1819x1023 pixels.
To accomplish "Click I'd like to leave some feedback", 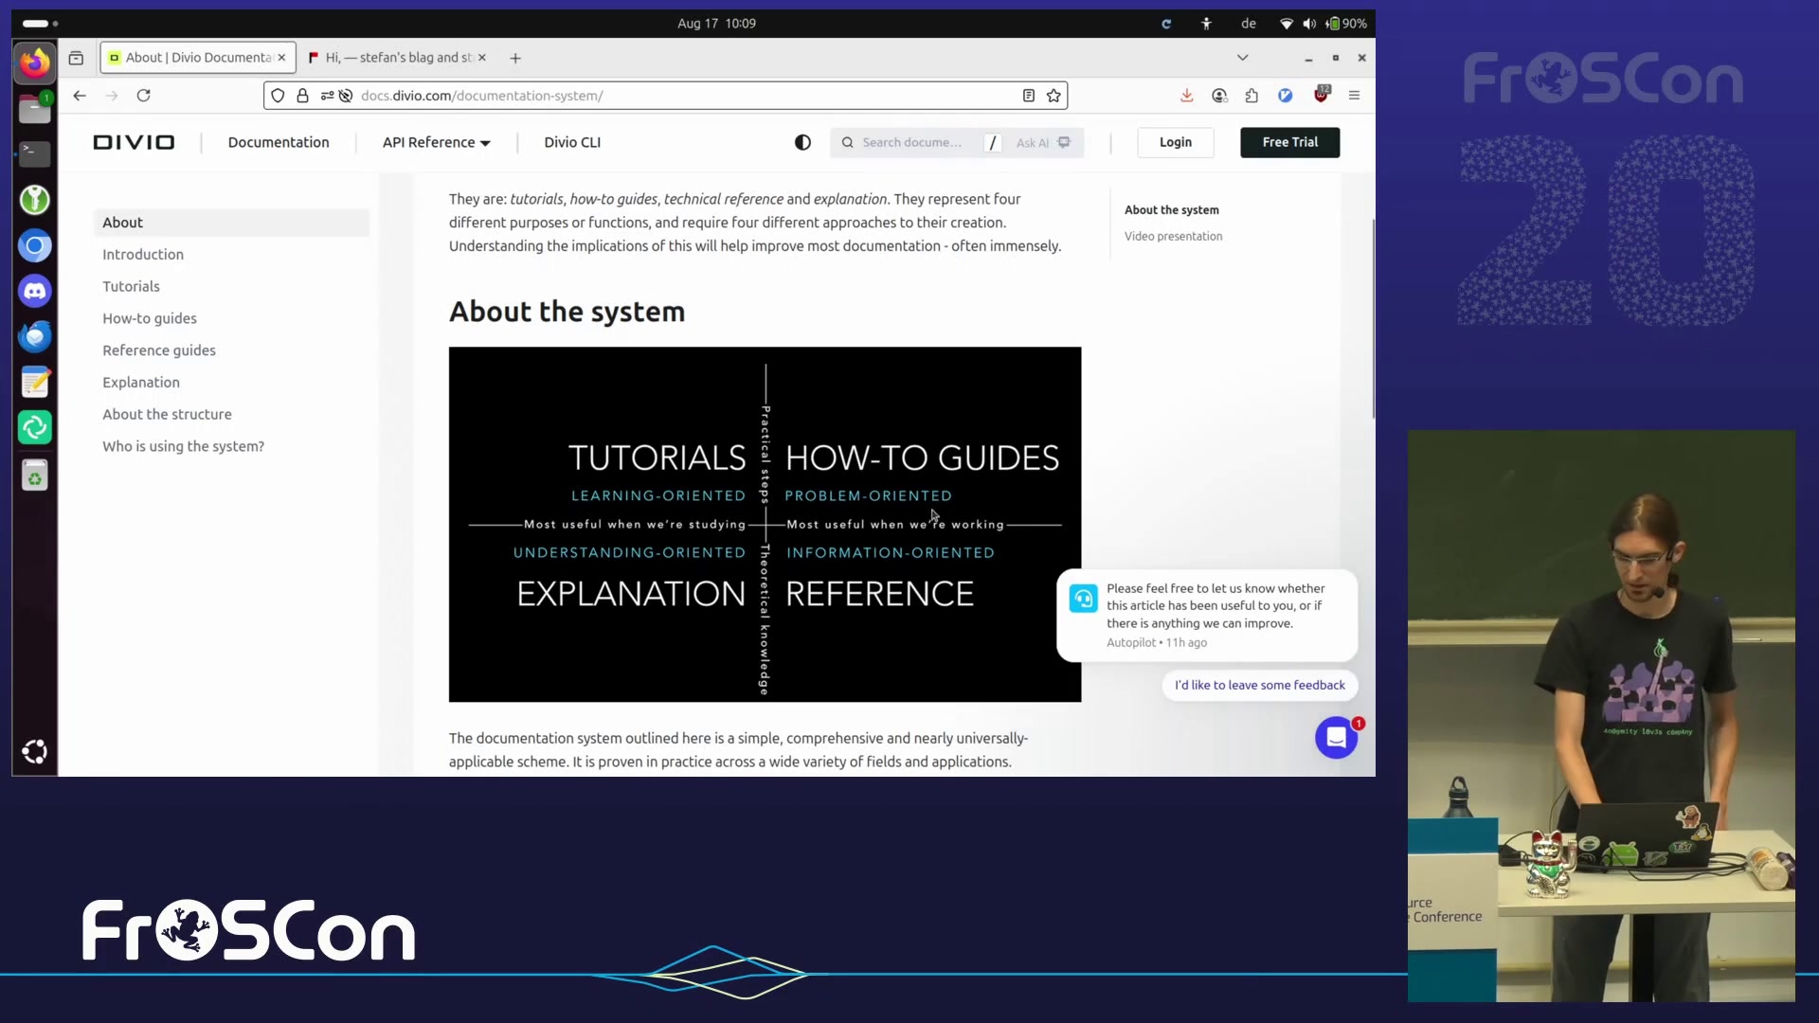I will 1259,685.
